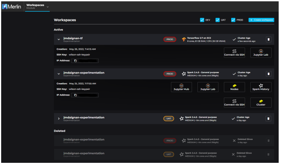Screen dimensions: 281x164
Task: Delete the jmdaignan-tf workspace with trash icon
Action: (268, 39)
